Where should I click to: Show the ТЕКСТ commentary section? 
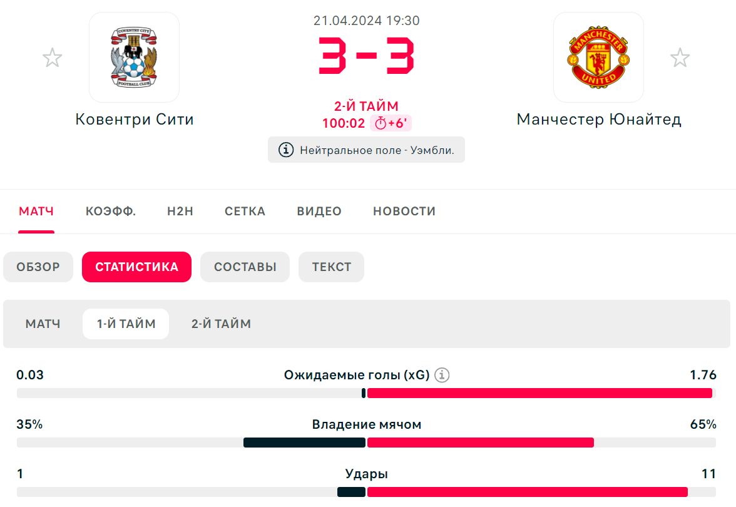[332, 267]
